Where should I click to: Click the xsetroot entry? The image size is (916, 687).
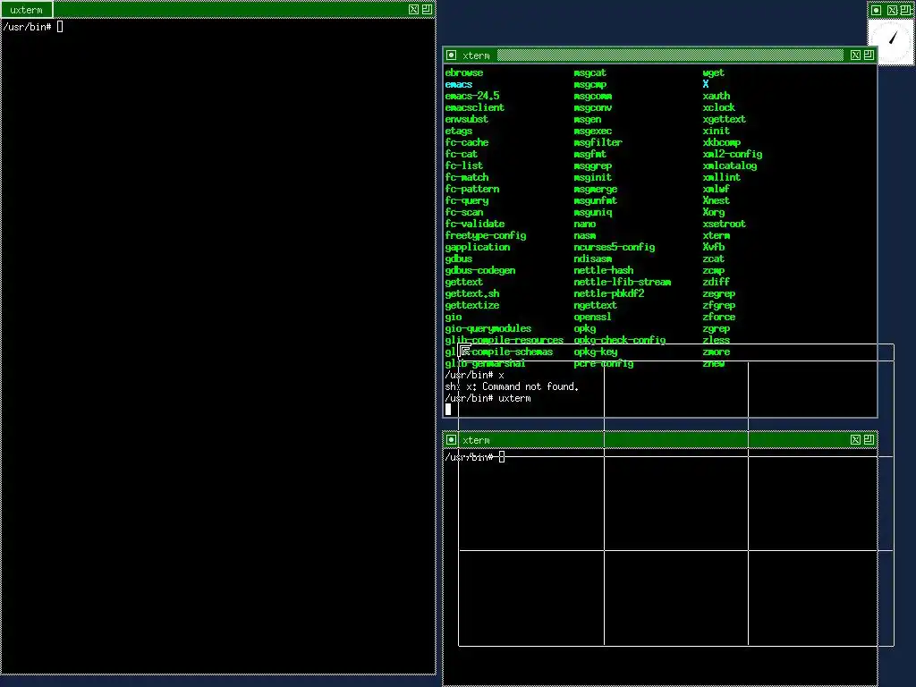(x=725, y=224)
